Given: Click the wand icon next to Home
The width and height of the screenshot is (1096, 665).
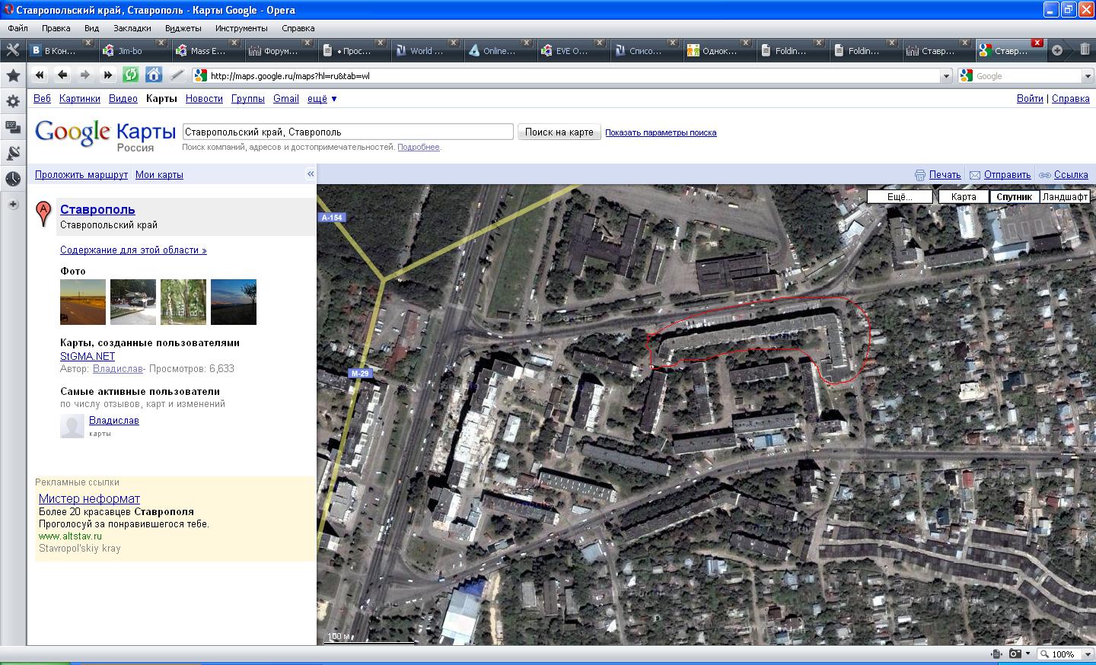Looking at the screenshot, I should pos(177,75).
